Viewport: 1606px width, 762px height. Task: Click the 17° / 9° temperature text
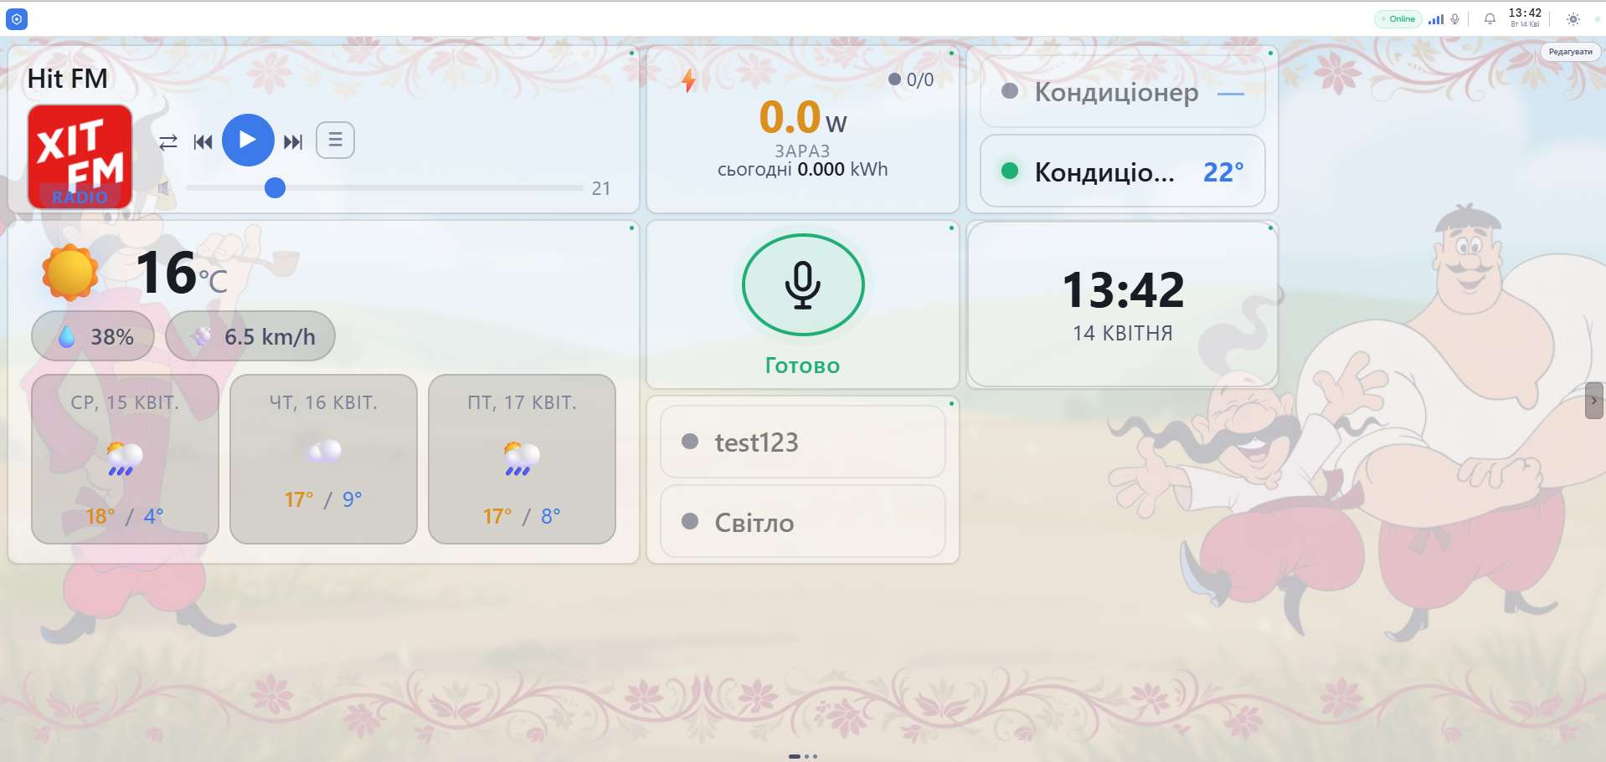pos(323,499)
